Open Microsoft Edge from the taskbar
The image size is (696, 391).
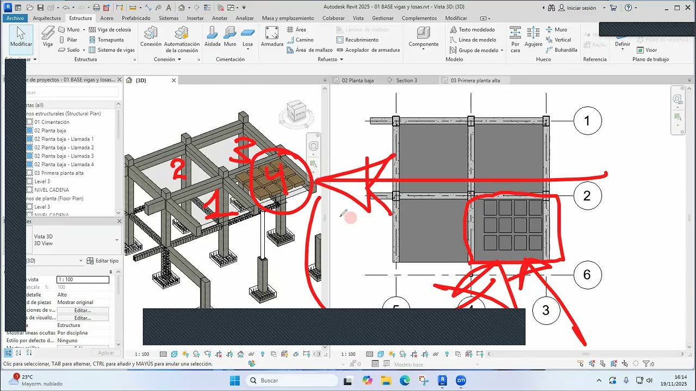405,380
